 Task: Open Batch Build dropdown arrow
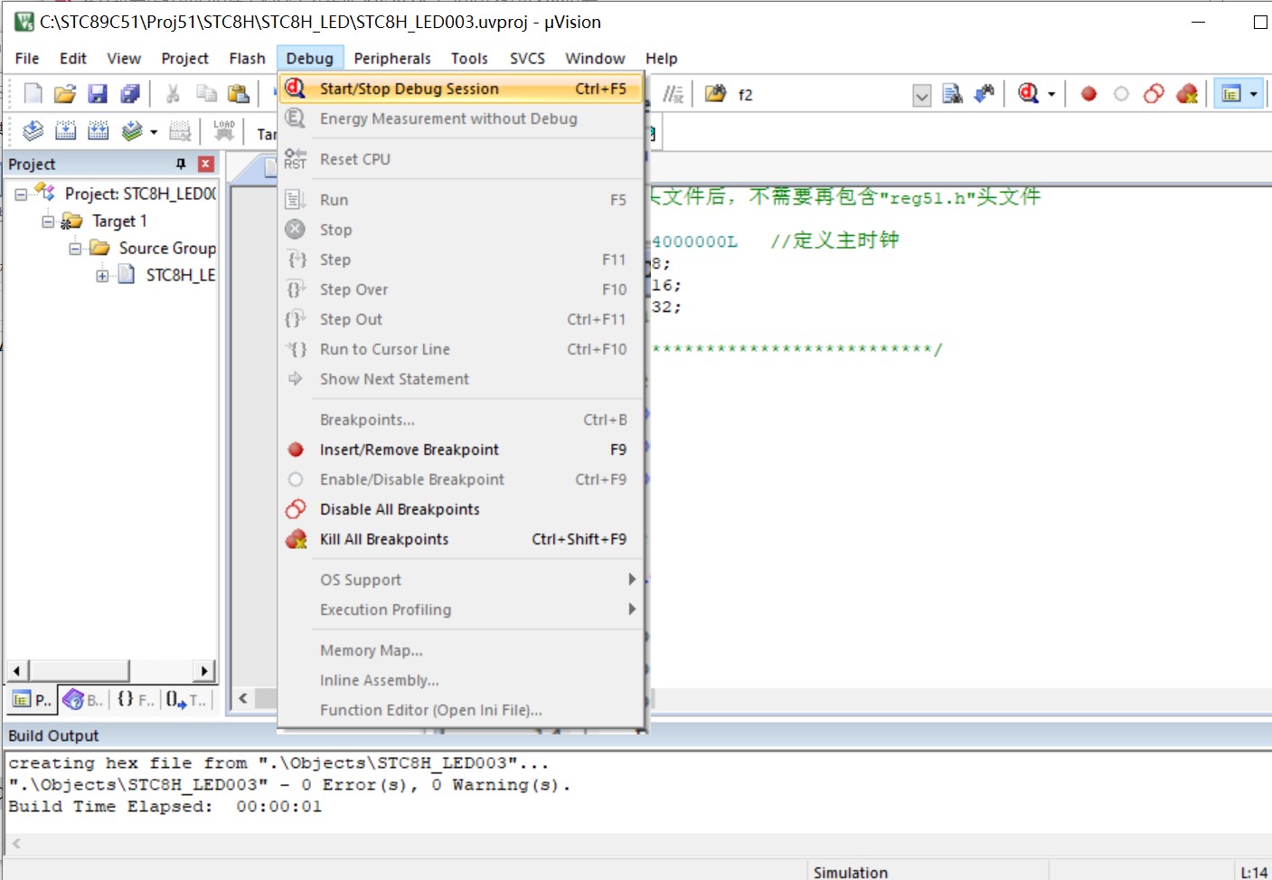pyautogui.click(x=154, y=133)
